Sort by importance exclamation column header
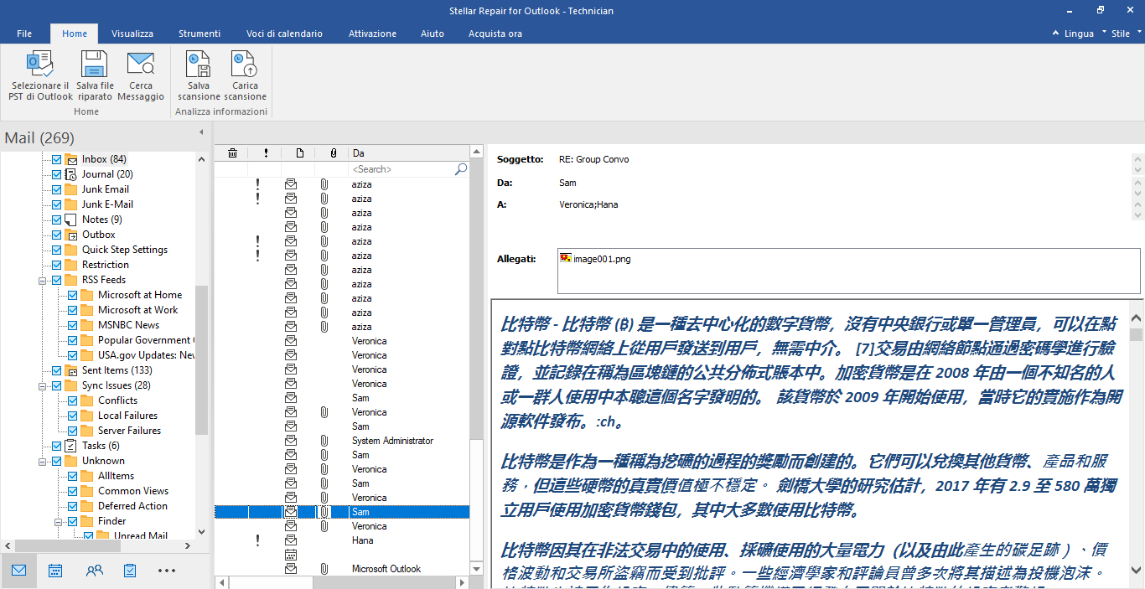This screenshot has width=1145, height=589. [x=266, y=153]
